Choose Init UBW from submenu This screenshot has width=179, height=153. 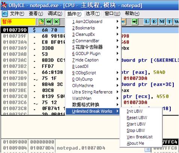coord(141,111)
